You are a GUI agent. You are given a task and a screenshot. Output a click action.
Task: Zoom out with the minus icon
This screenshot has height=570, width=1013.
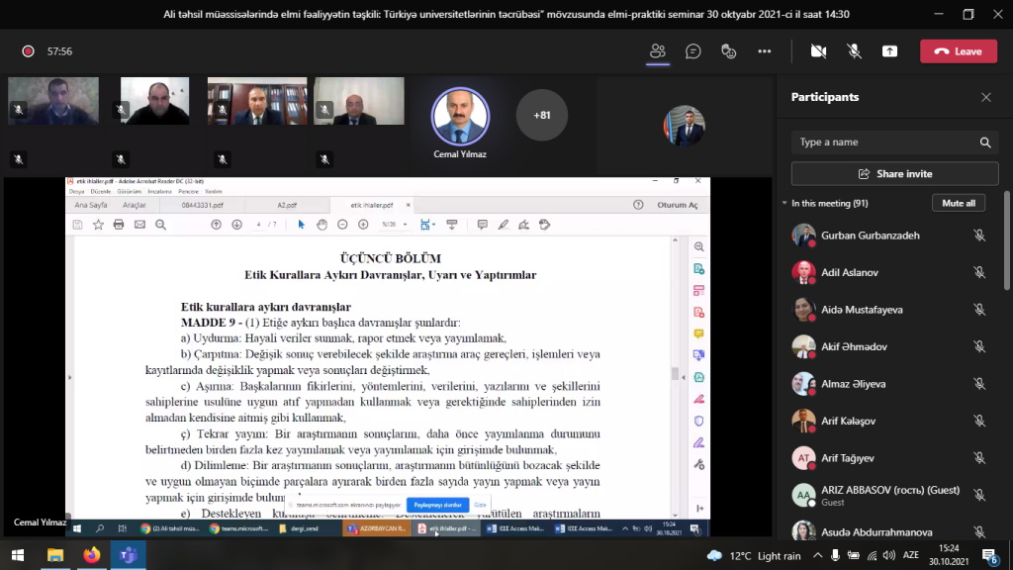tap(342, 225)
